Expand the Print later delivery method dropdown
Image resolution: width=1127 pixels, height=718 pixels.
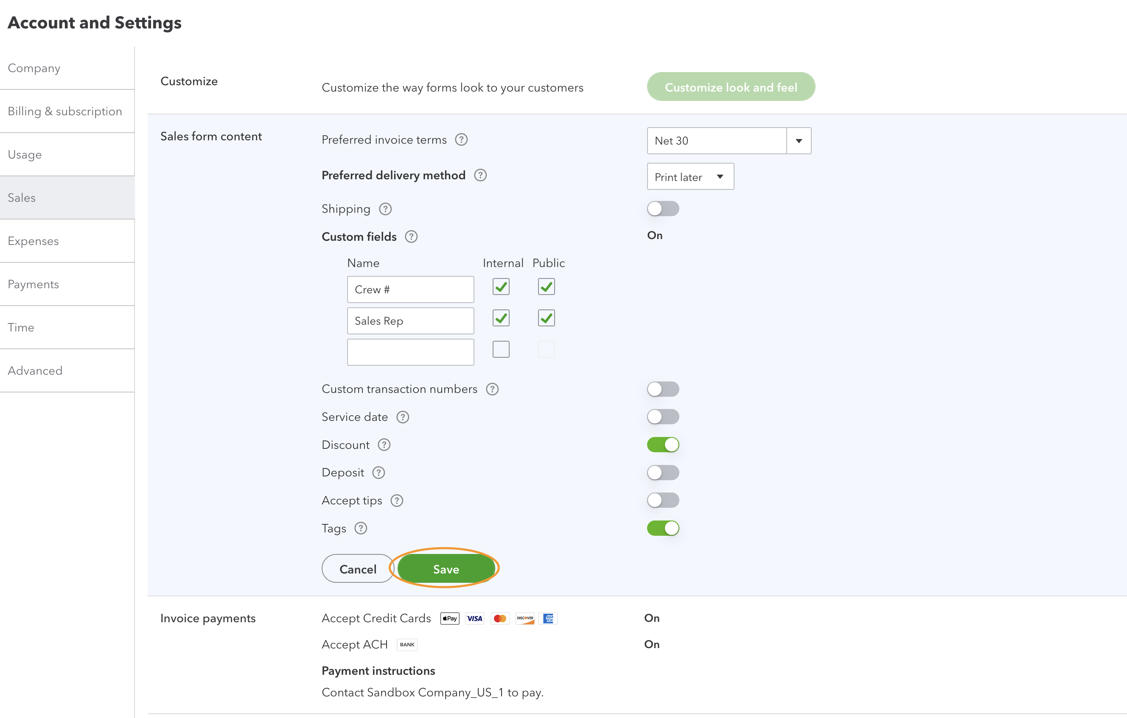(x=690, y=177)
